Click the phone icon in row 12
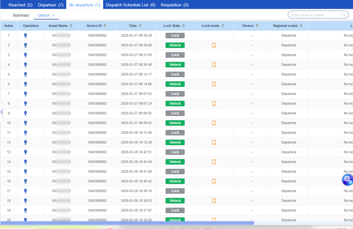This screenshot has width=353, height=229. pos(214,142)
